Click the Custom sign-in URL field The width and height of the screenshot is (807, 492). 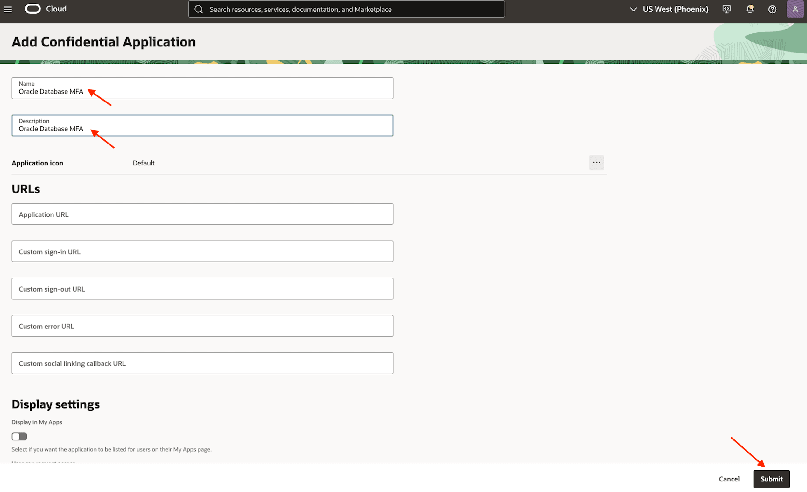[x=202, y=251]
